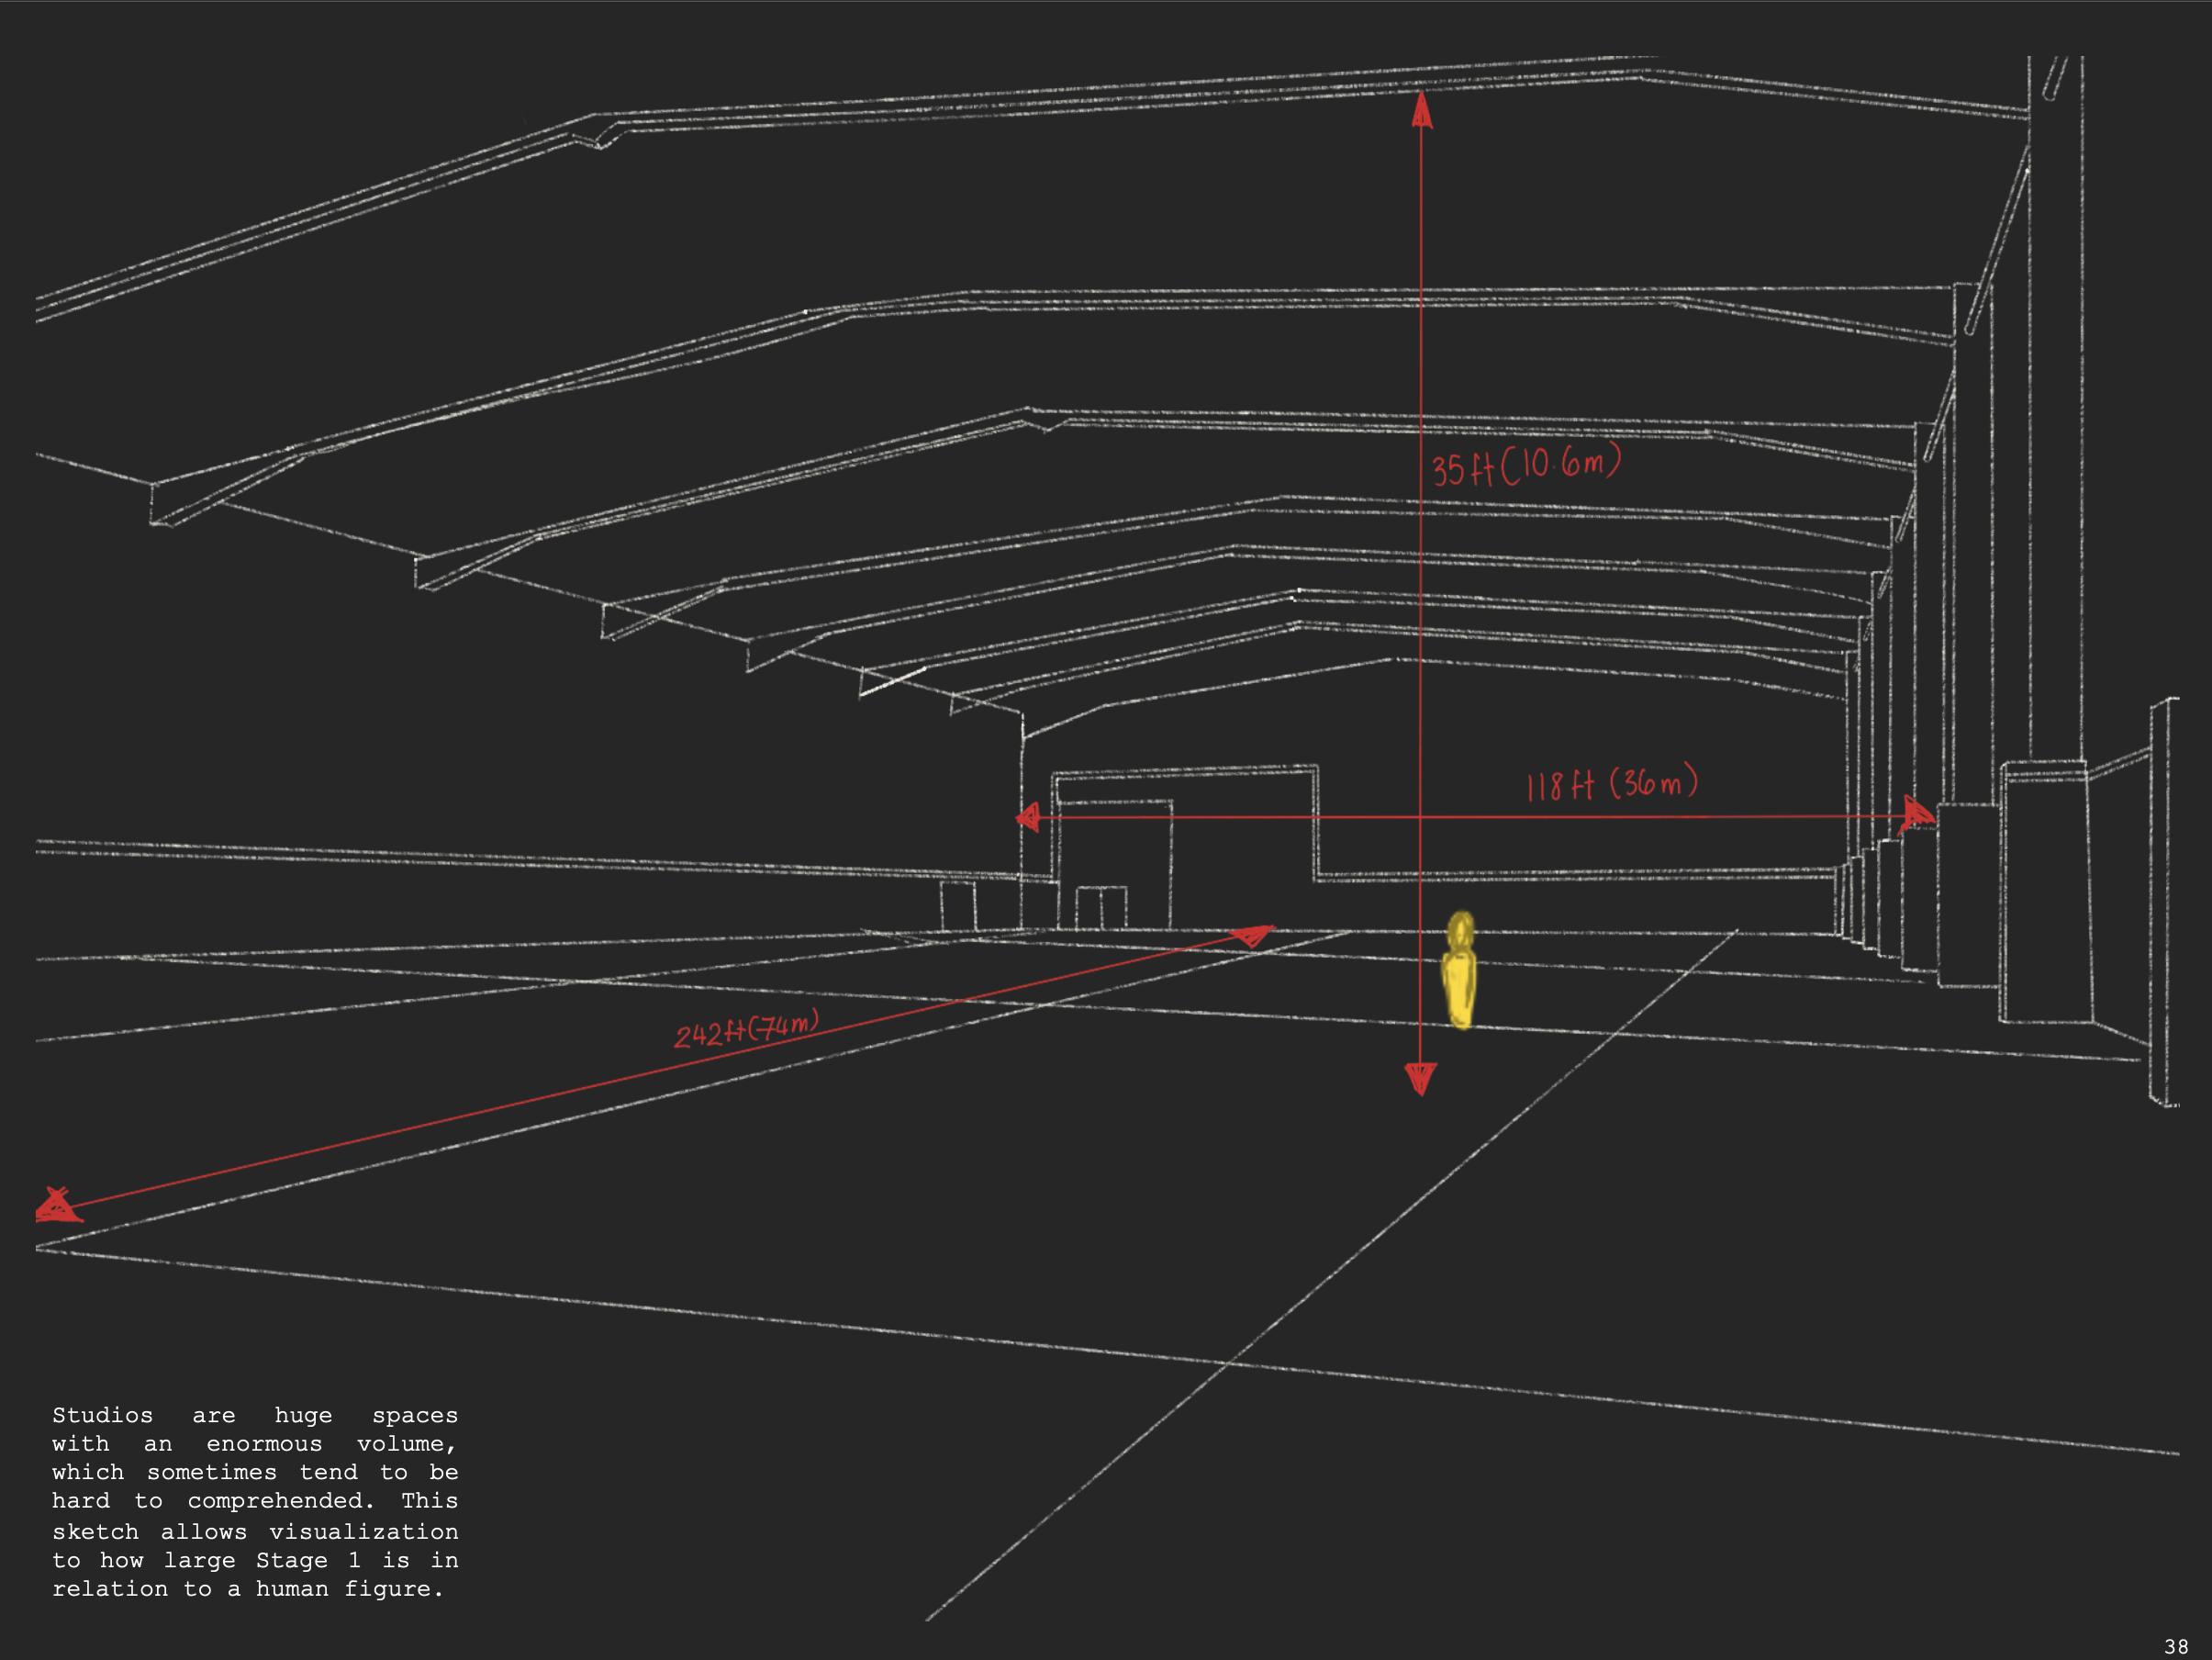
Task: Select the 118 ft (36m) width label
Action: 1611,783
